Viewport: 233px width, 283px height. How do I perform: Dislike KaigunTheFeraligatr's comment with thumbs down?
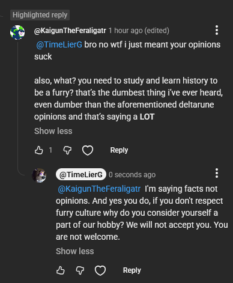coord(67,150)
